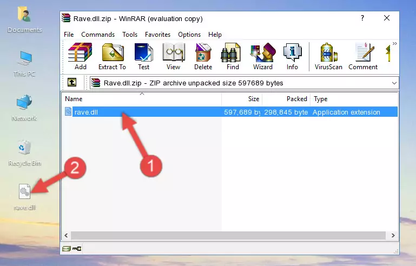Click the horizontal scrollbar track
Screen dimensions: 416x266
click(x=228, y=235)
